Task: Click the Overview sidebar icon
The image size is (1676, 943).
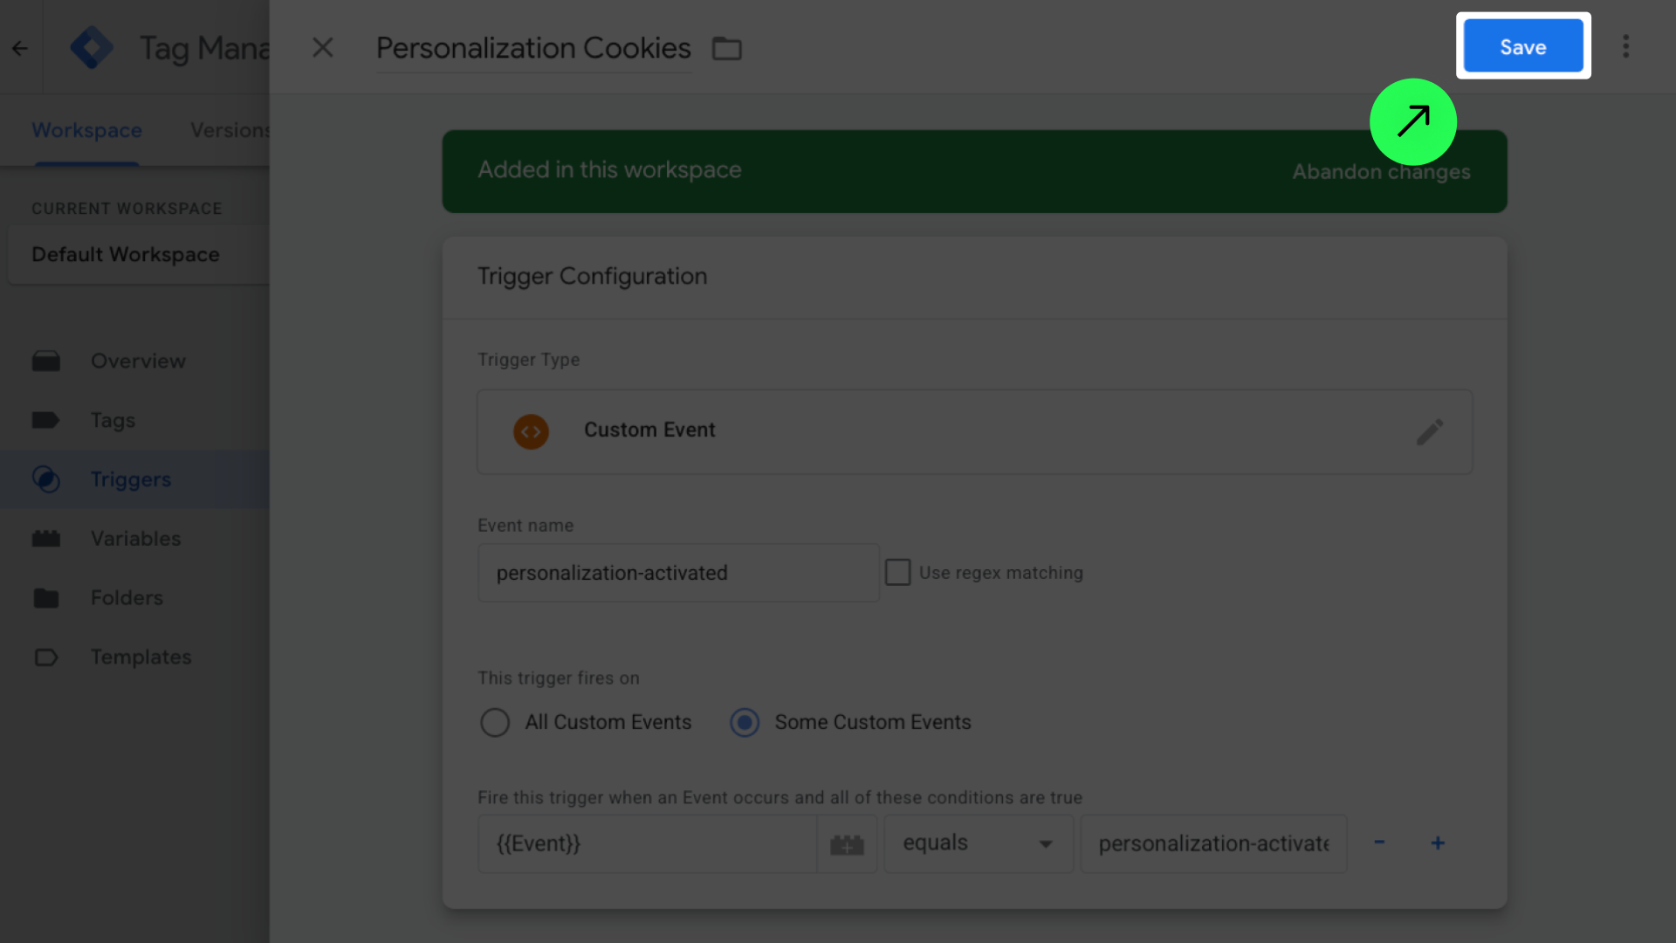Action: tap(46, 361)
